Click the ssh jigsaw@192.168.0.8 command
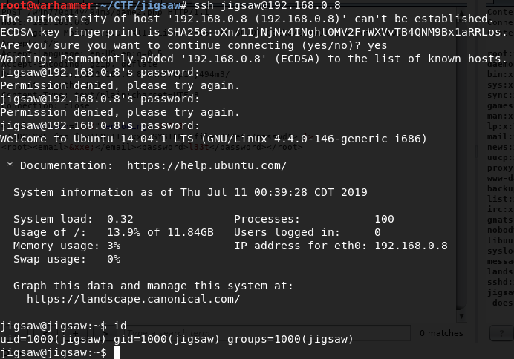514x359 pixels. [x=267, y=5]
